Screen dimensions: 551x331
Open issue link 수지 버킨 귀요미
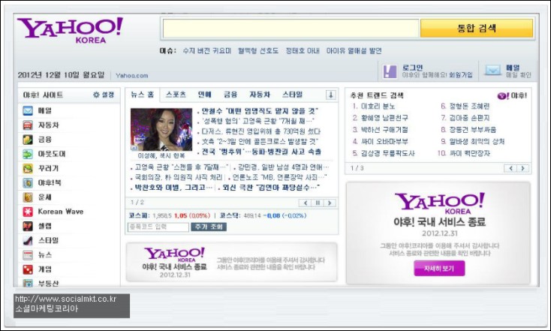pyautogui.click(x=206, y=51)
